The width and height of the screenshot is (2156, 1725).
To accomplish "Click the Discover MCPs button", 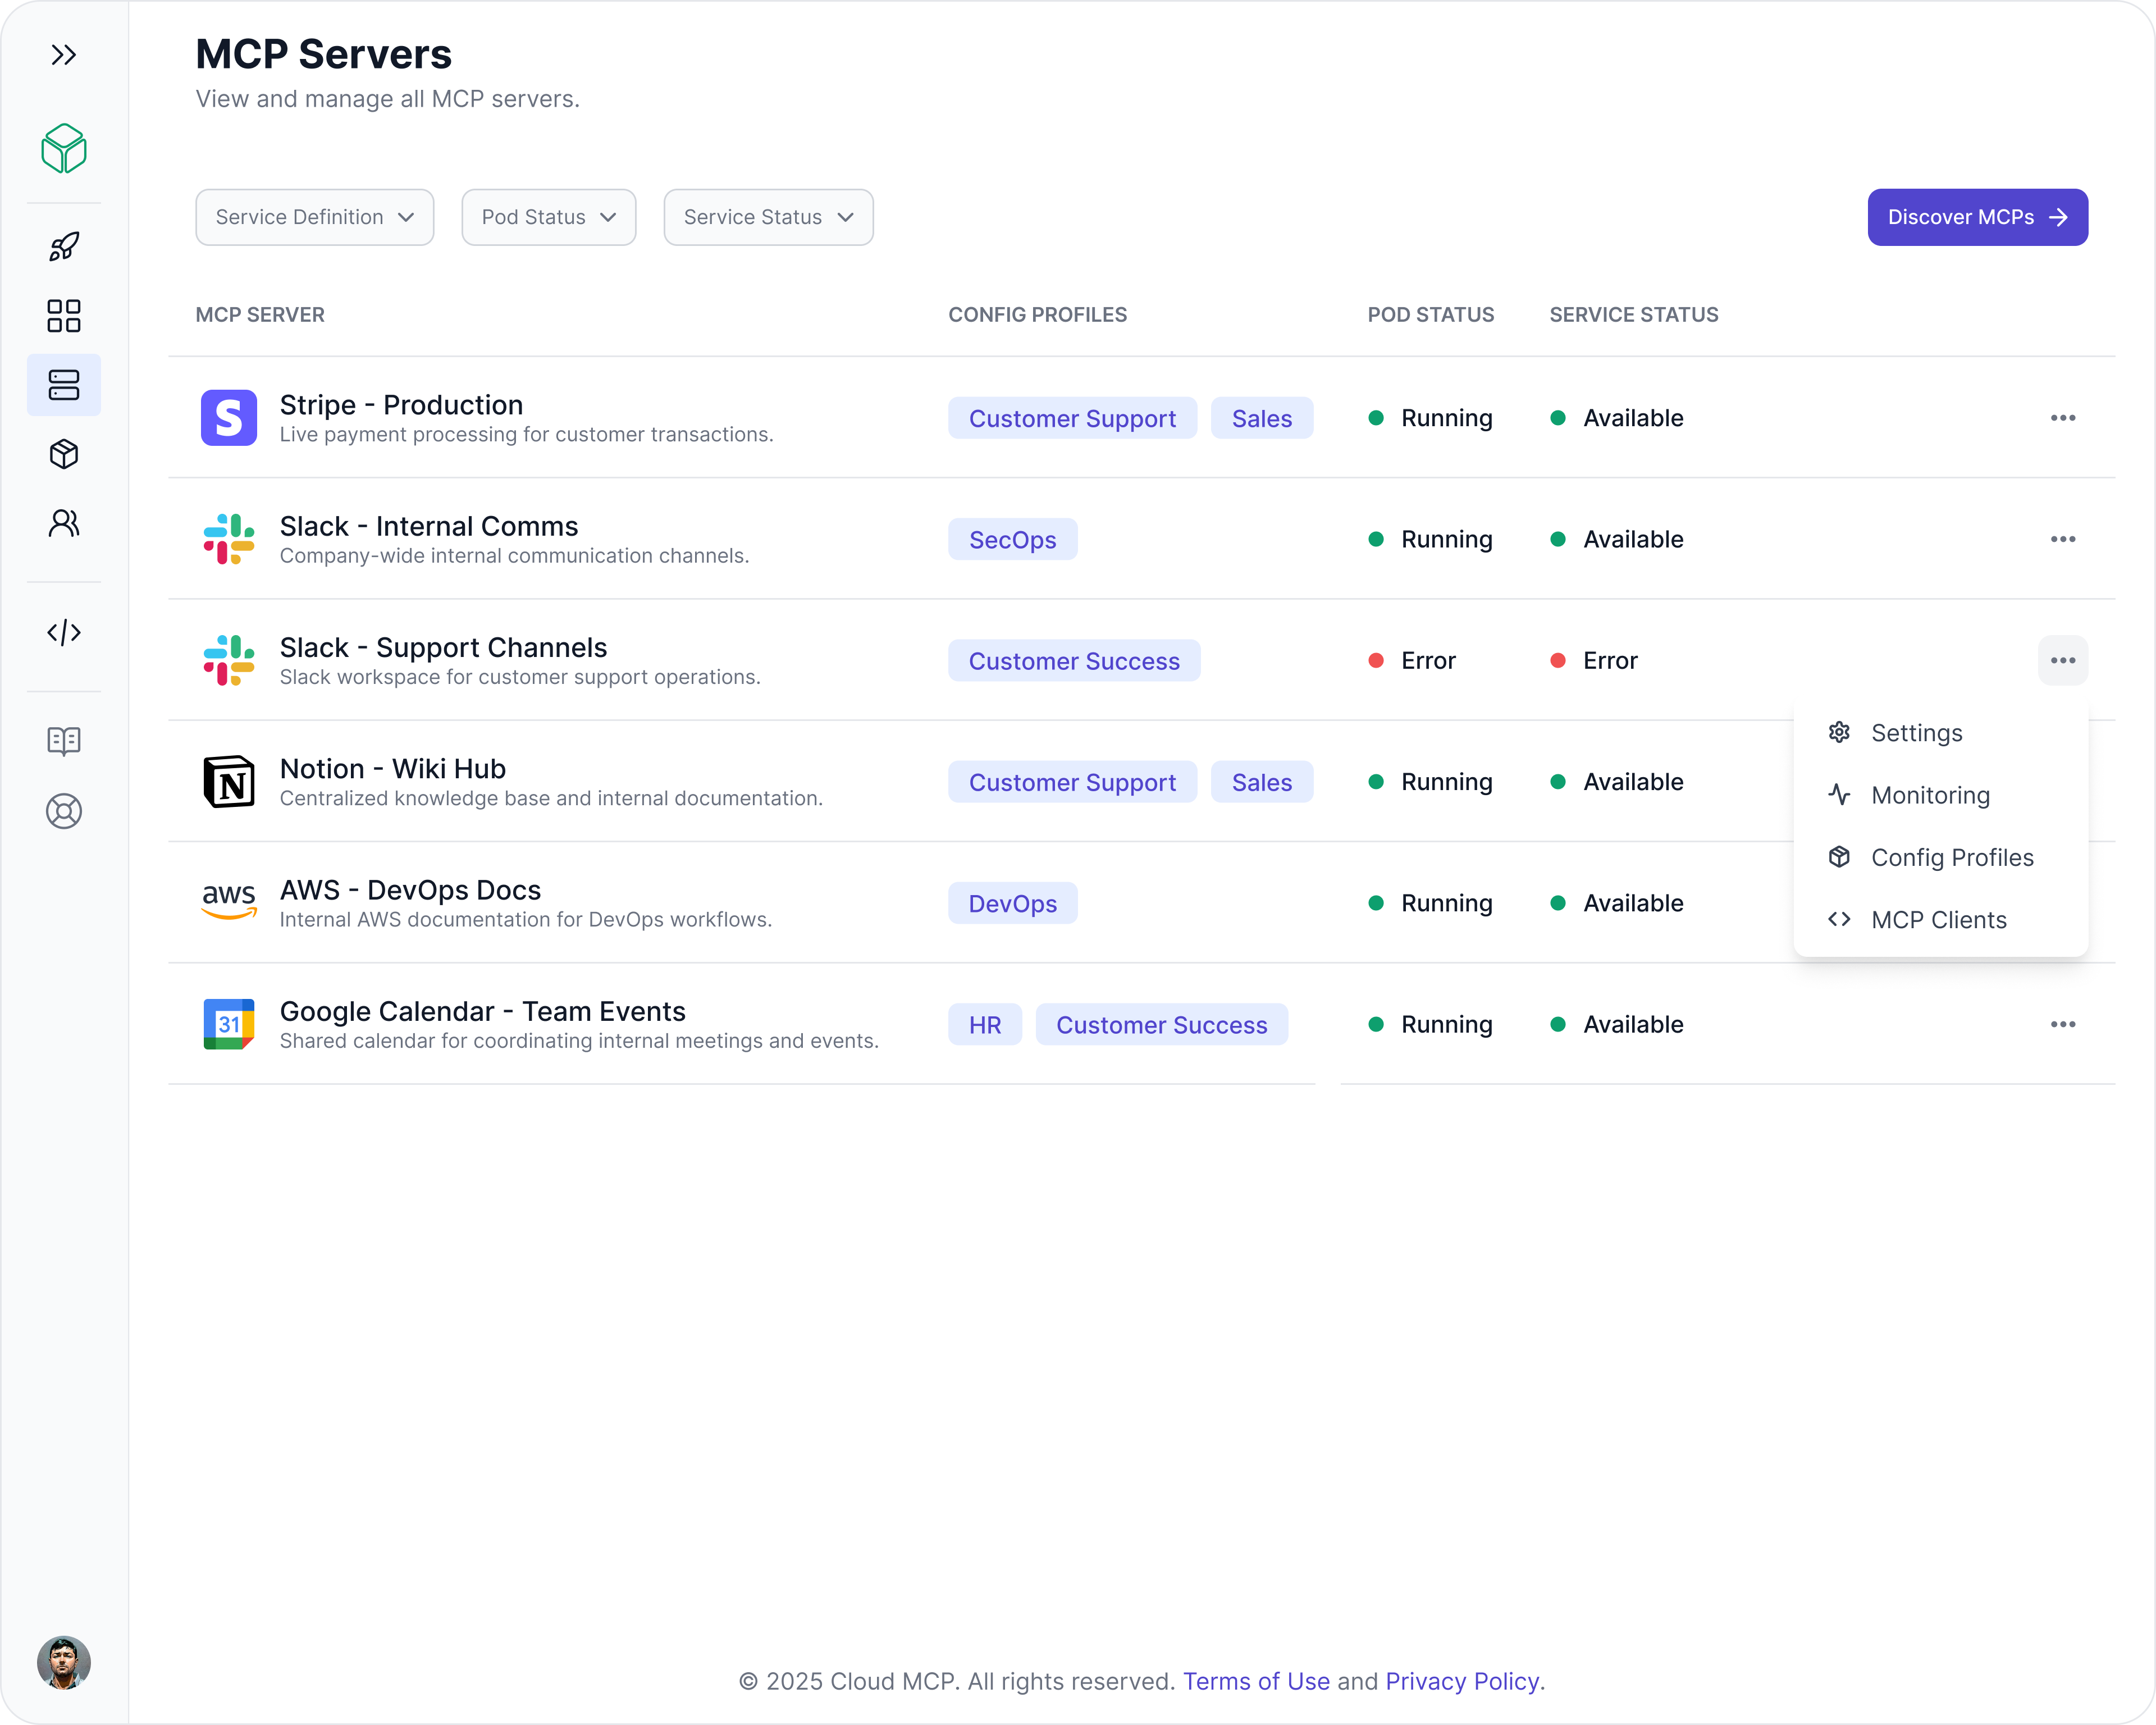I will 1977,217.
